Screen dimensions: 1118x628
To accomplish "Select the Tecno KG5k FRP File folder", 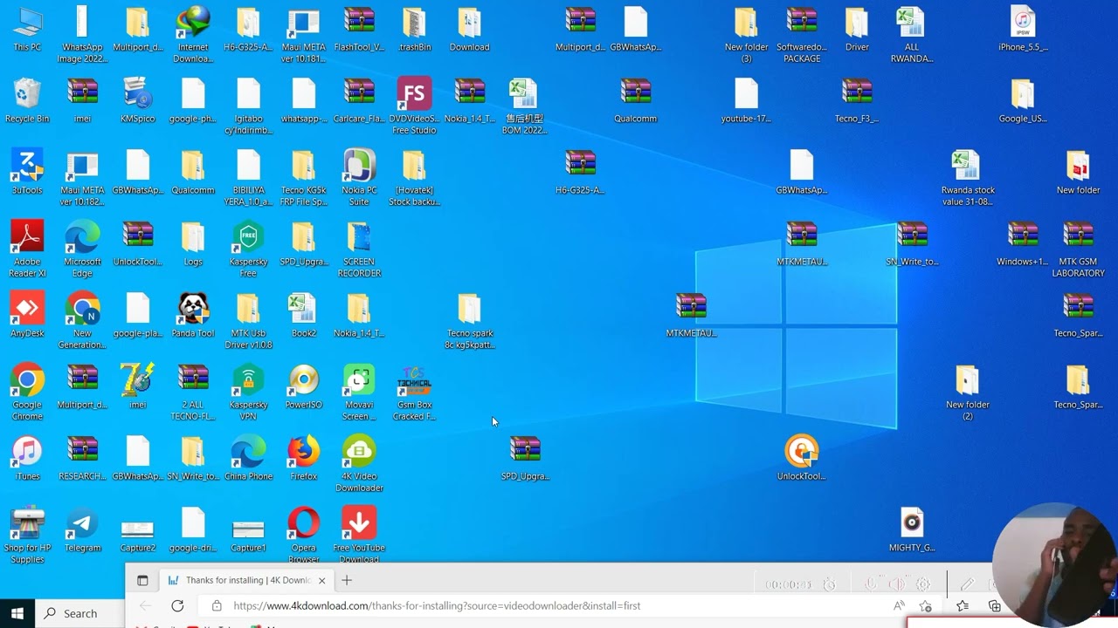I will (x=304, y=177).
